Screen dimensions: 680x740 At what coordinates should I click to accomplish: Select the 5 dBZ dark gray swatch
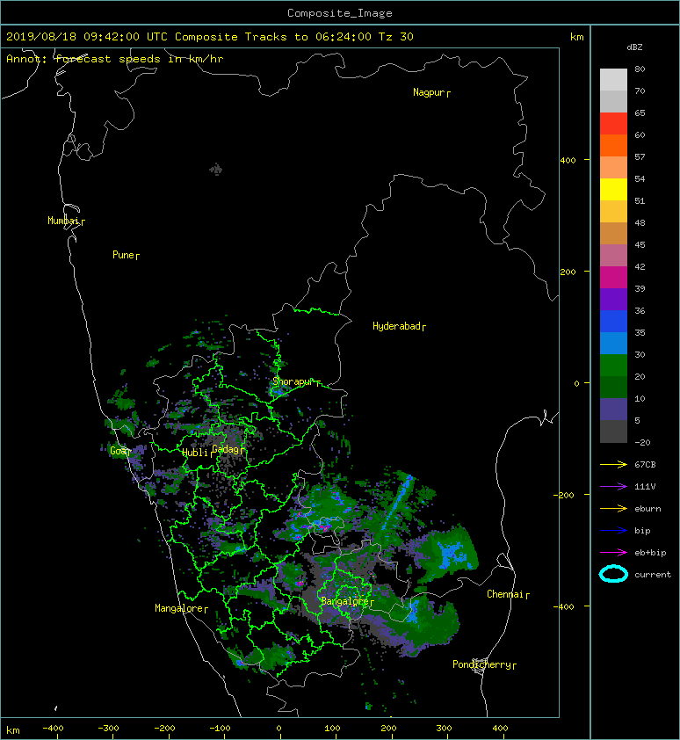click(x=613, y=431)
